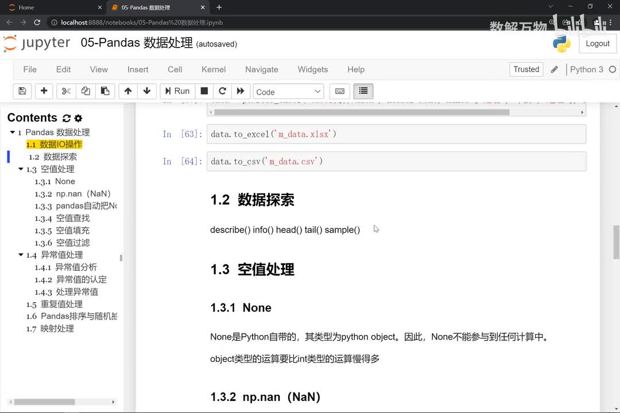Click inside cell data.to_excel('m_data.xlsx')
Viewport: 620px width, 413px height.
click(x=396, y=134)
